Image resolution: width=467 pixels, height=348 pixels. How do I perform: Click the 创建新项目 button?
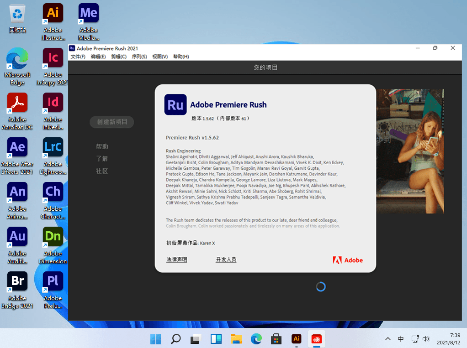tap(111, 122)
